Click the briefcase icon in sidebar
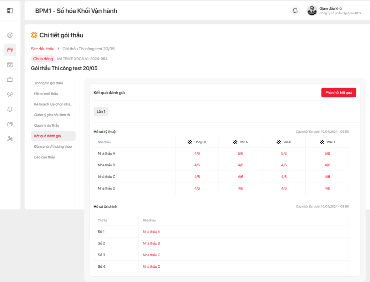370x282 pixels. tap(10, 80)
